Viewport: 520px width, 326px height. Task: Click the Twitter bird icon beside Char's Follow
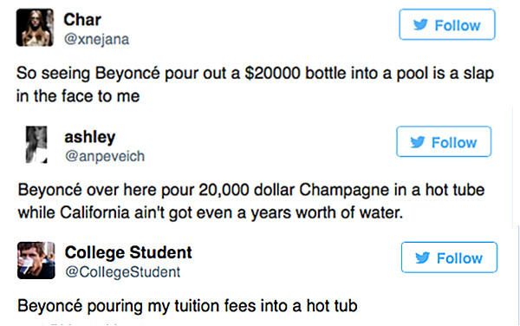point(420,24)
